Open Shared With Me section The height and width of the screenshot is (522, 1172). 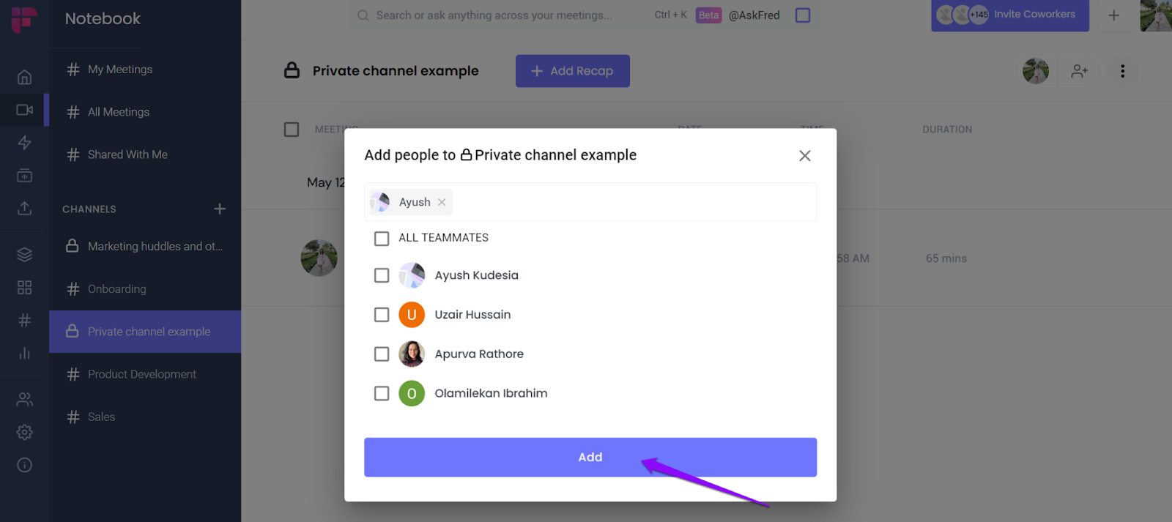[127, 154]
